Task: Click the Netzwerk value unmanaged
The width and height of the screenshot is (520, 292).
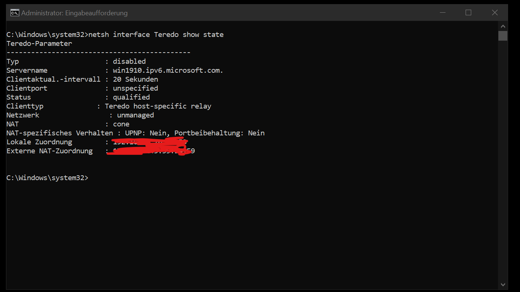Action: [x=136, y=115]
